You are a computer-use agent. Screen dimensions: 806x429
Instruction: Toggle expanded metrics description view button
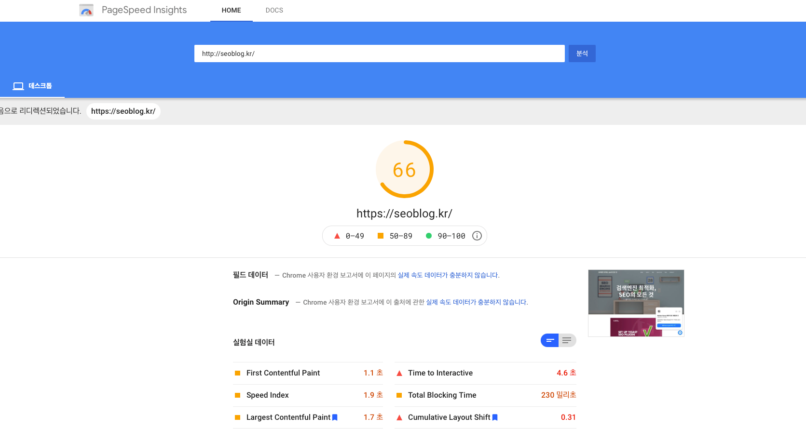(567, 340)
